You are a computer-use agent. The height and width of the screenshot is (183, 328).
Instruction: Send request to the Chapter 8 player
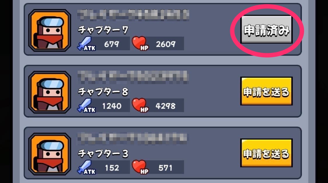pos(266,91)
